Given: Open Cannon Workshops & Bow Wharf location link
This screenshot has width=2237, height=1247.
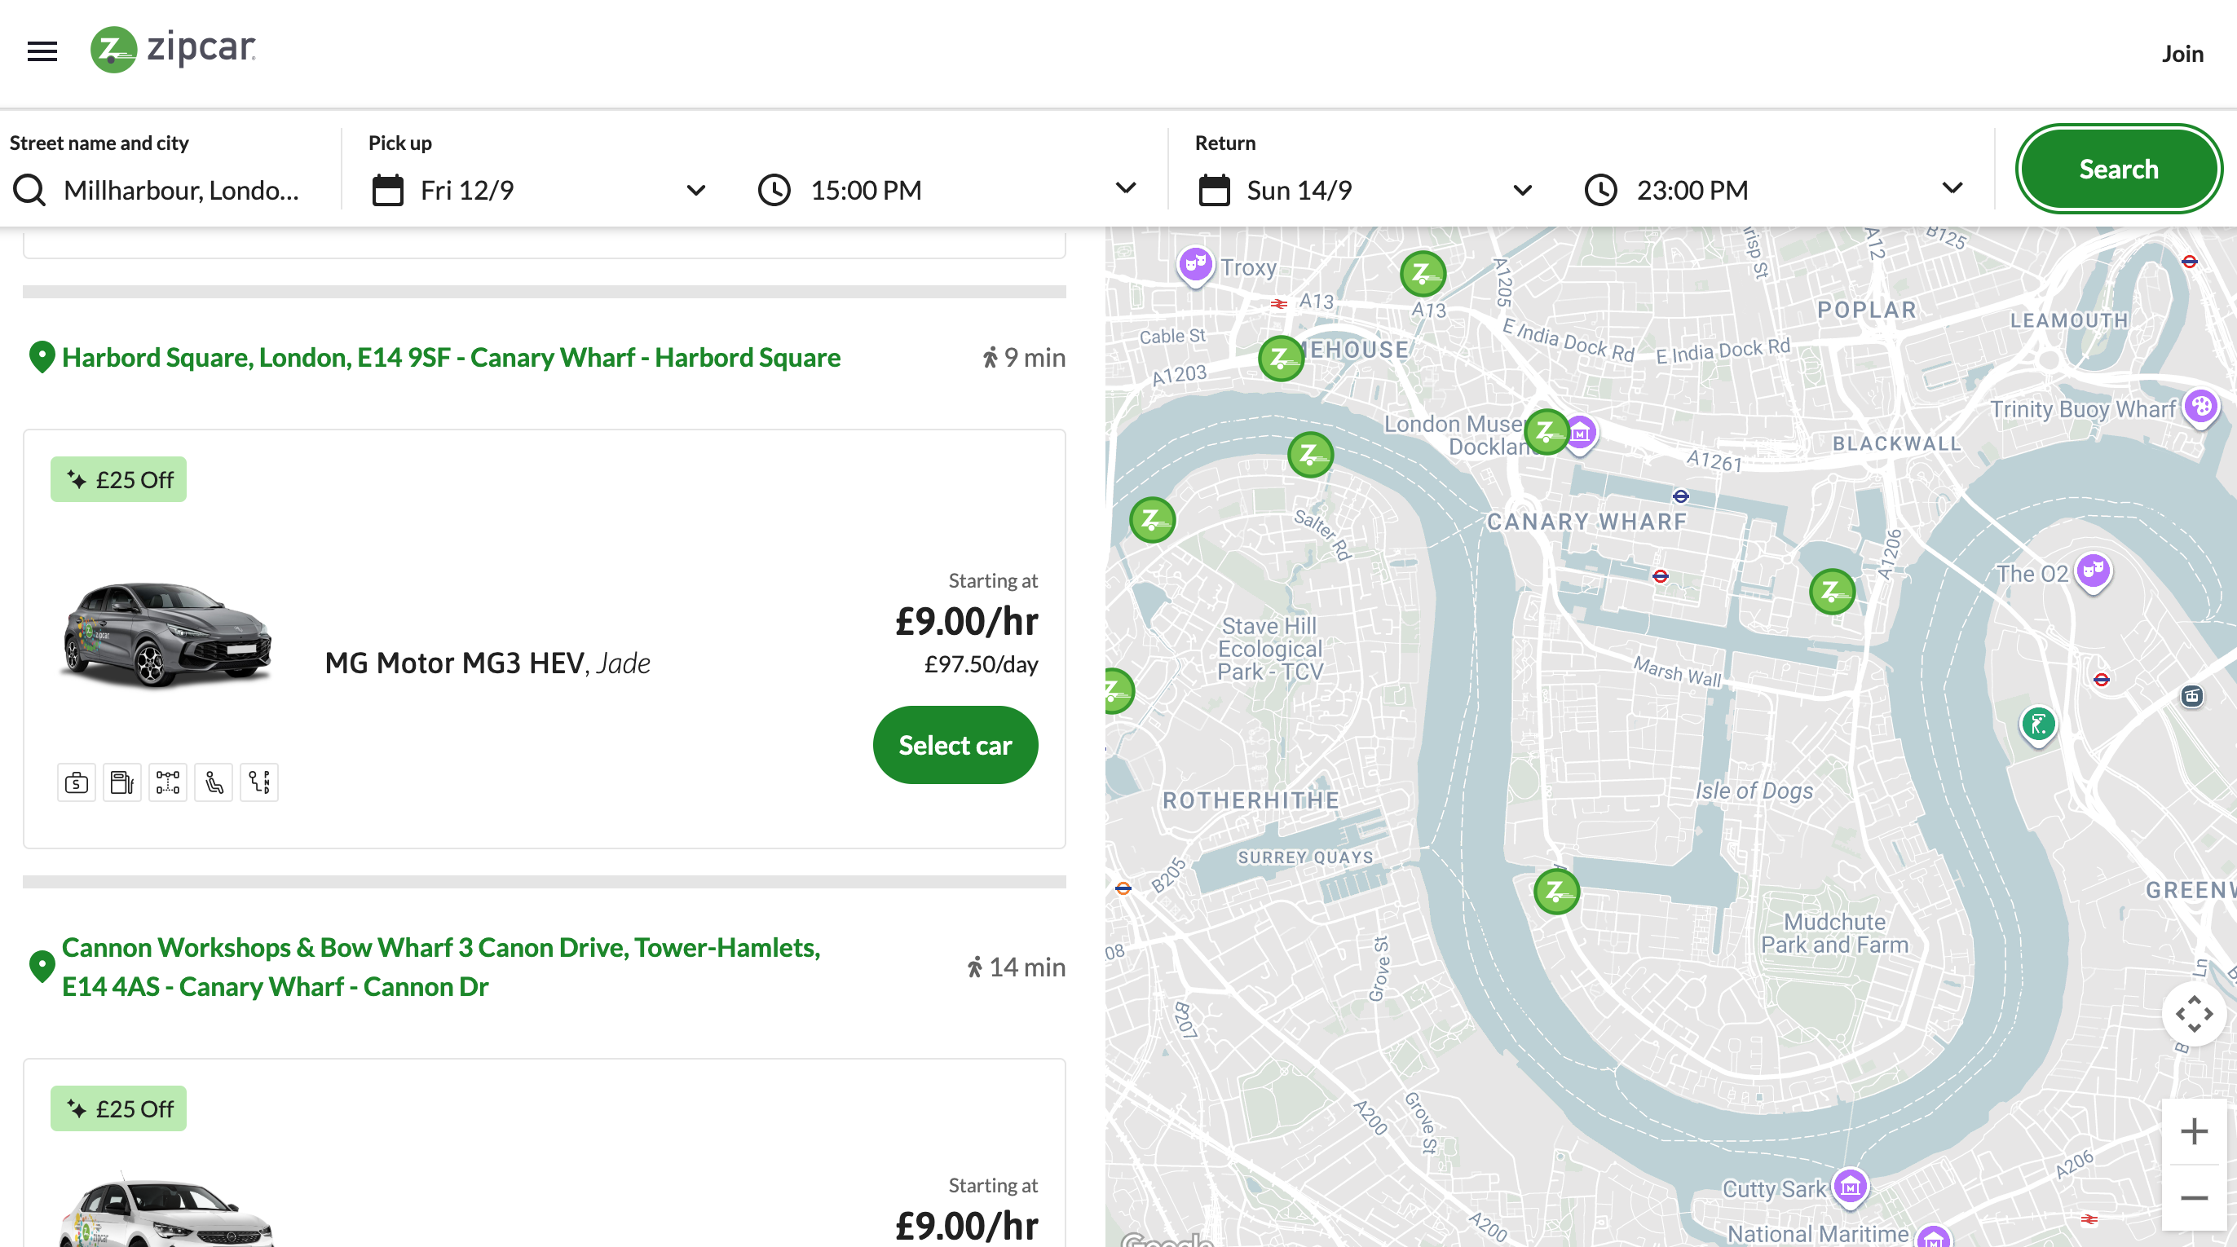Looking at the screenshot, I should [441, 967].
